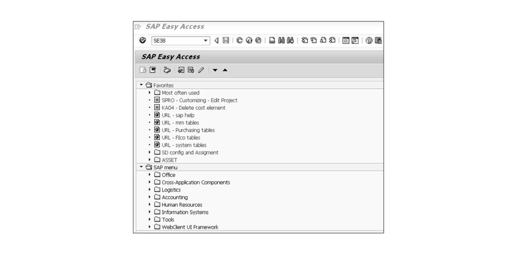Click the Move Favorites Up arrow
Viewport: 512px width, 253px height.
[225, 70]
